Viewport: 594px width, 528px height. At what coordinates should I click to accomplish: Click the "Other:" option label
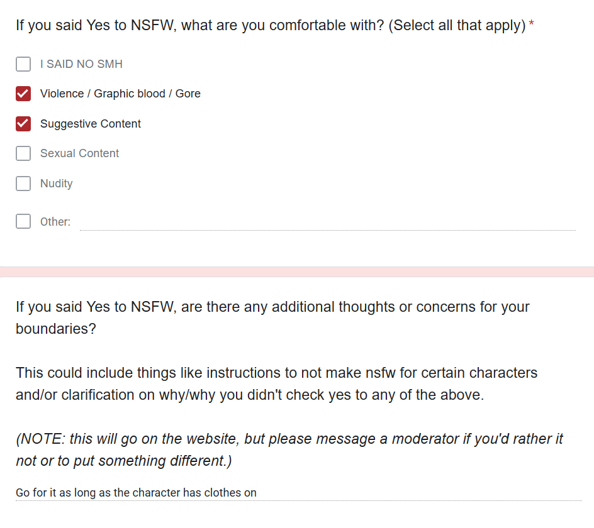tap(55, 222)
